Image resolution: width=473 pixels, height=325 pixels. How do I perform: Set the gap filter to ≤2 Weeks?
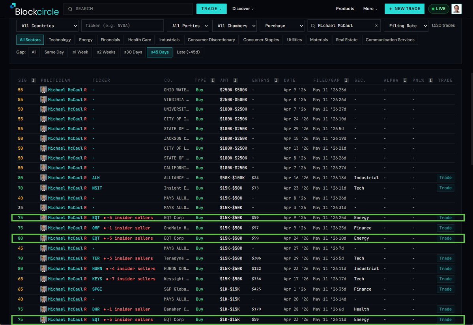106,52
